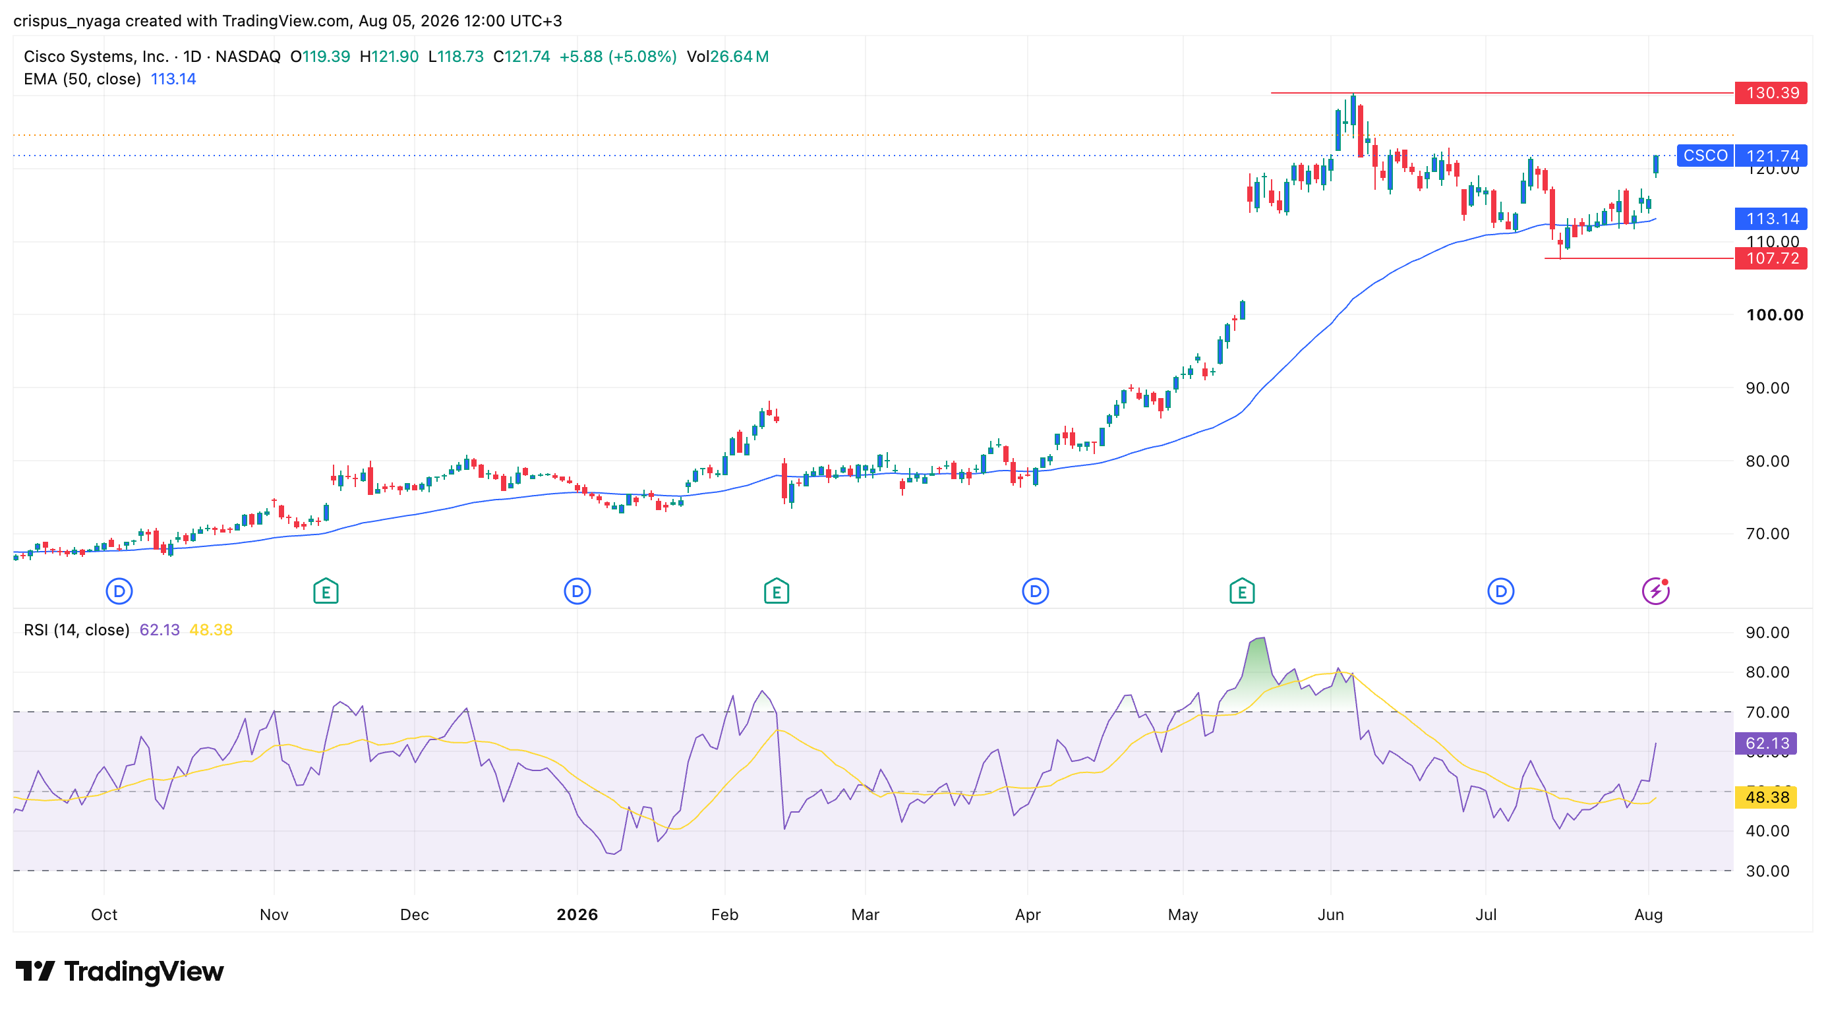
Task: Click the volume reading Vol 26.64M
Action: (x=727, y=57)
